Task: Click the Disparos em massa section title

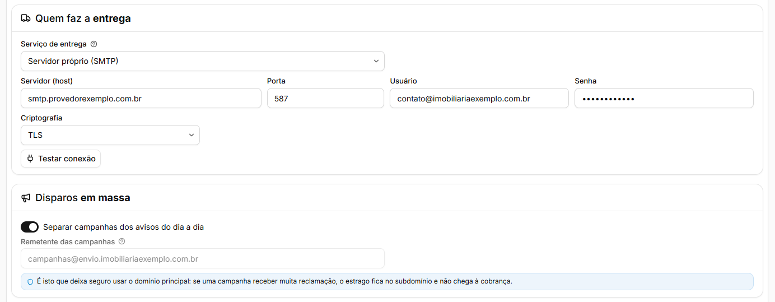Action: (x=83, y=198)
